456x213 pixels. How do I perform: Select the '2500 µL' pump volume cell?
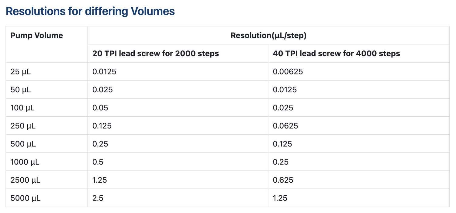[x=25, y=180]
